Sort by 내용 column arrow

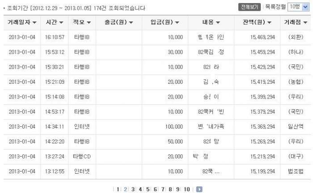(218, 22)
